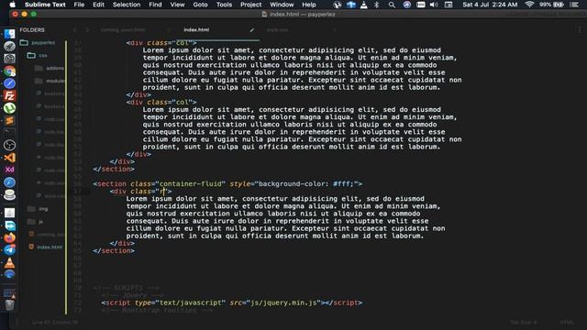The image size is (587, 330).
Task: Open Bluetooth status in menu bar
Action: [377, 5]
